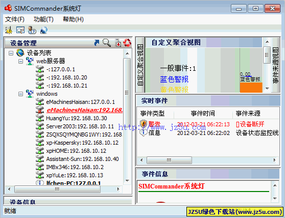Click the 一般事件:1 label
This screenshot has width=285, height=218.
[x=178, y=68]
